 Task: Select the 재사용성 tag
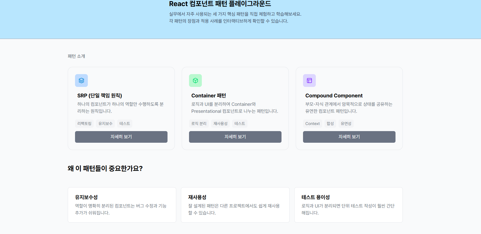pos(220,124)
